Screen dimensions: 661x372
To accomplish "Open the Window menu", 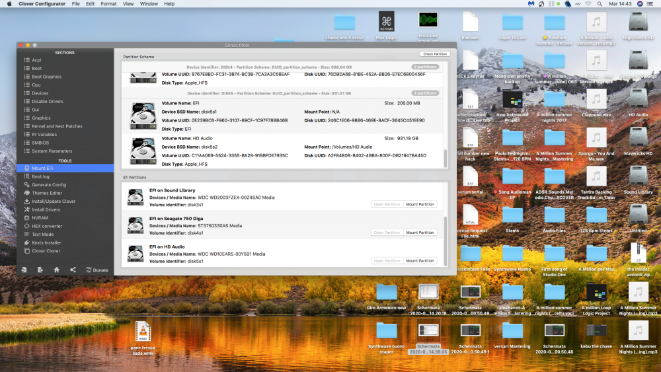I will point(149,4).
